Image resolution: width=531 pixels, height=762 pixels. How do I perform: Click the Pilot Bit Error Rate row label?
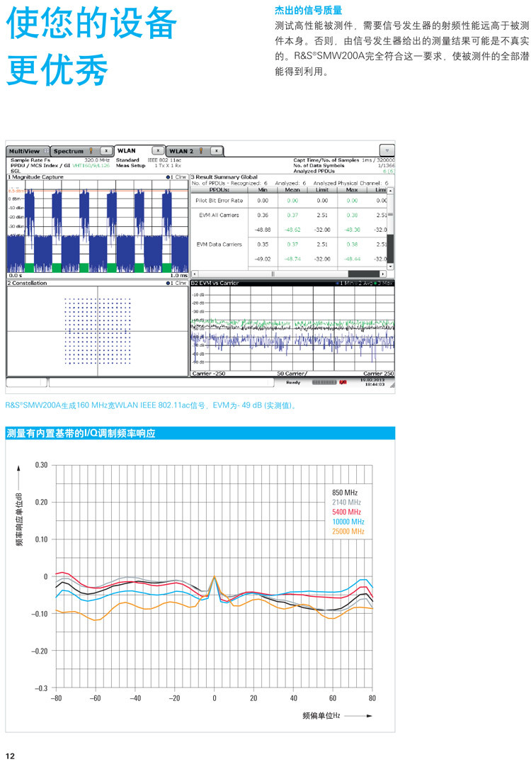[219, 200]
